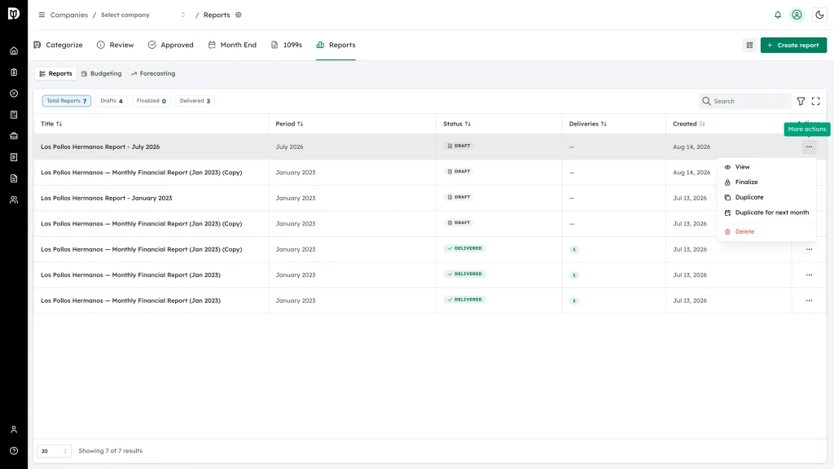Choose Duplicate for next month
The height and width of the screenshot is (469, 834).
pos(766,213)
